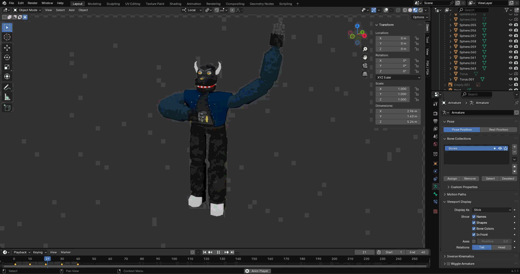Select the Measure tool
The image size is (520, 274).
coord(7,97)
